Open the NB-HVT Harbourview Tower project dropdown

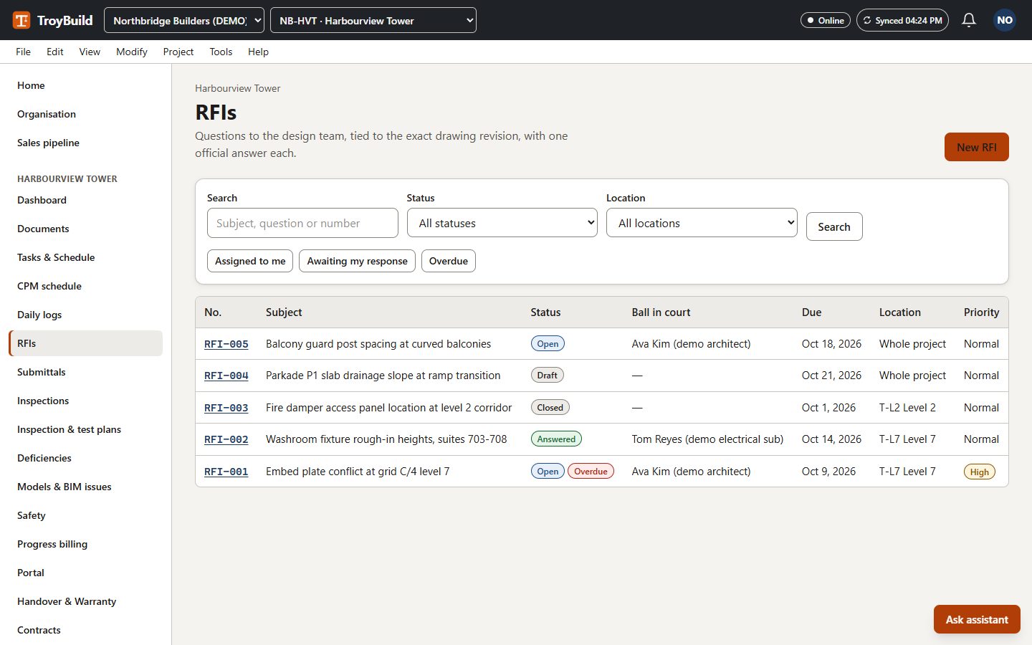tap(373, 20)
